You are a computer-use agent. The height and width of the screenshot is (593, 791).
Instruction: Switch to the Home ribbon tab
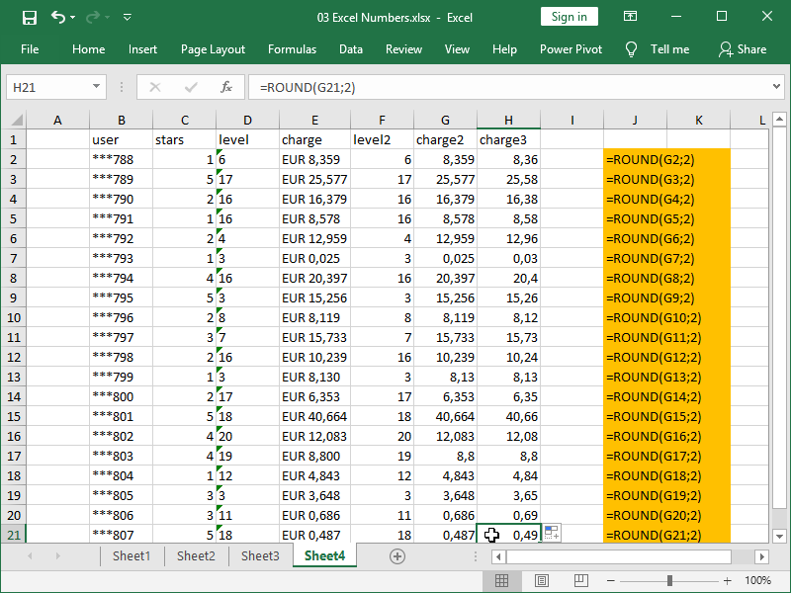pos(88,49)
